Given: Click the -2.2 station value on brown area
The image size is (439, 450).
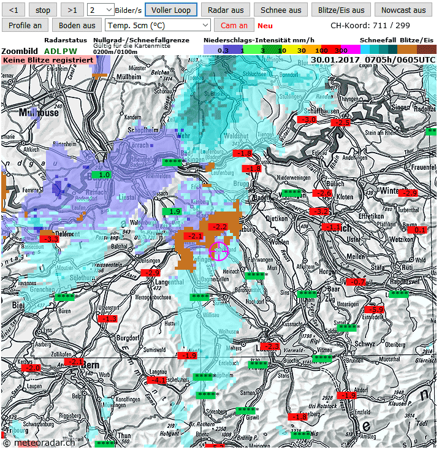Looking at the screenshot, I should pyautogui.click(x=218, y=227).
